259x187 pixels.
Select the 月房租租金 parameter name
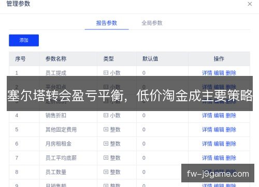click(x=59, y=144)
